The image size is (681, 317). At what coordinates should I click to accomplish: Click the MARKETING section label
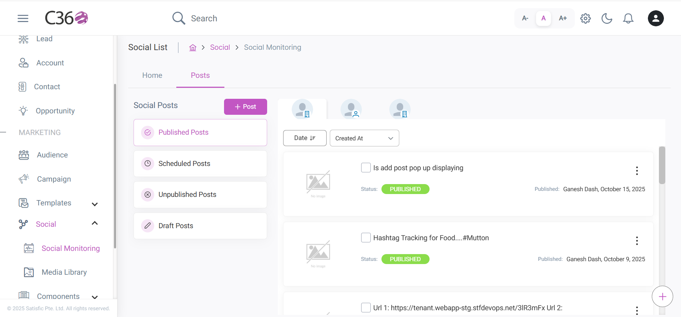(40, 133)
